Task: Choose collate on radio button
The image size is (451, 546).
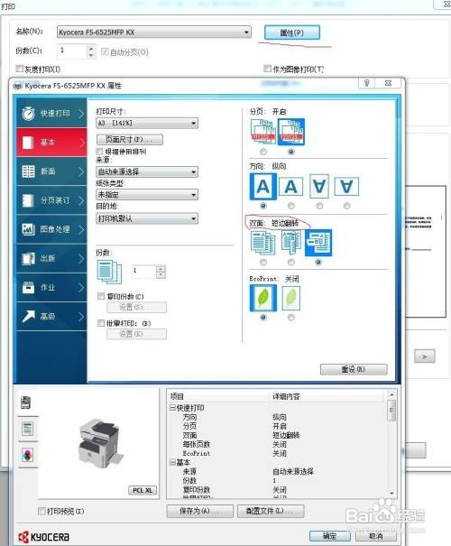Action: pos(291,152)
